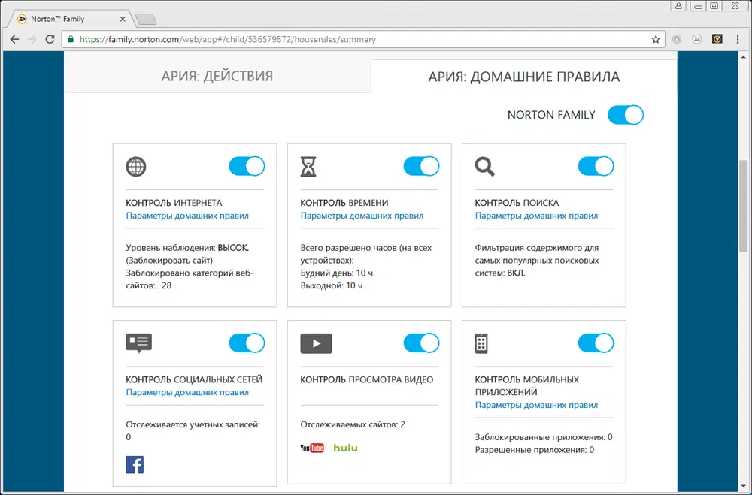The height and width of the screenshot is (495, 752).
Task: Click the Facebook logo icon
Action: 135,465
